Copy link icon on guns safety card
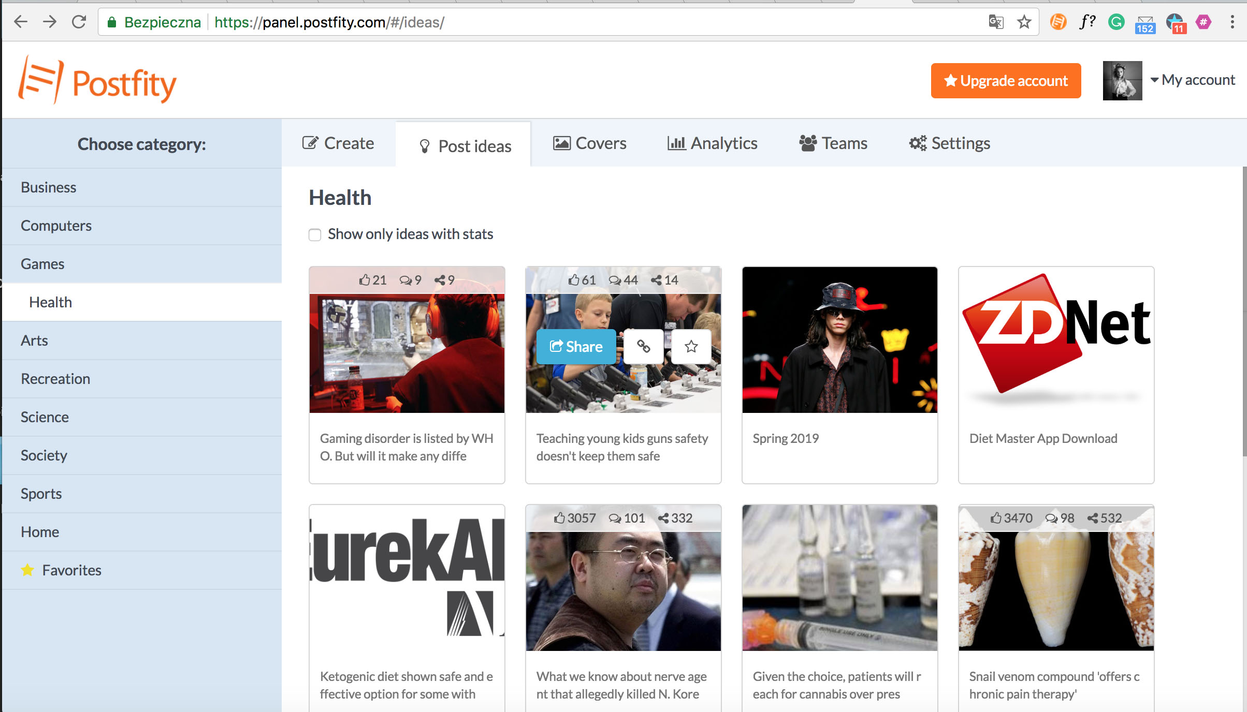 [x=644, y=346]
